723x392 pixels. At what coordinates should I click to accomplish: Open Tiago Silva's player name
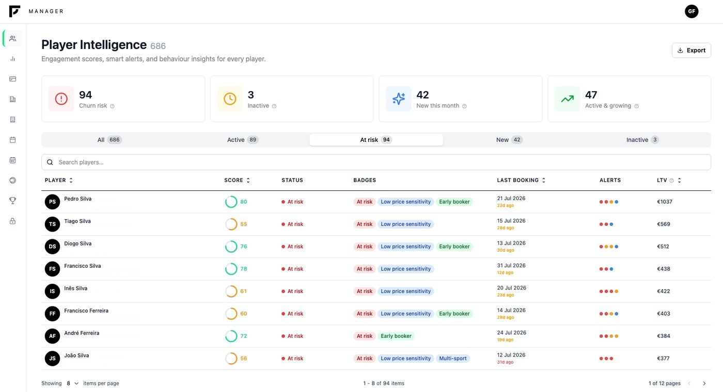tap(77, 221)
